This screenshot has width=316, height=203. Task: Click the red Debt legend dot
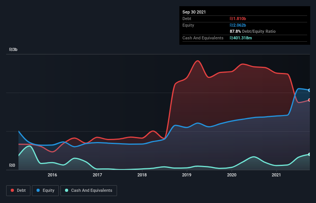tap(12, 190)
